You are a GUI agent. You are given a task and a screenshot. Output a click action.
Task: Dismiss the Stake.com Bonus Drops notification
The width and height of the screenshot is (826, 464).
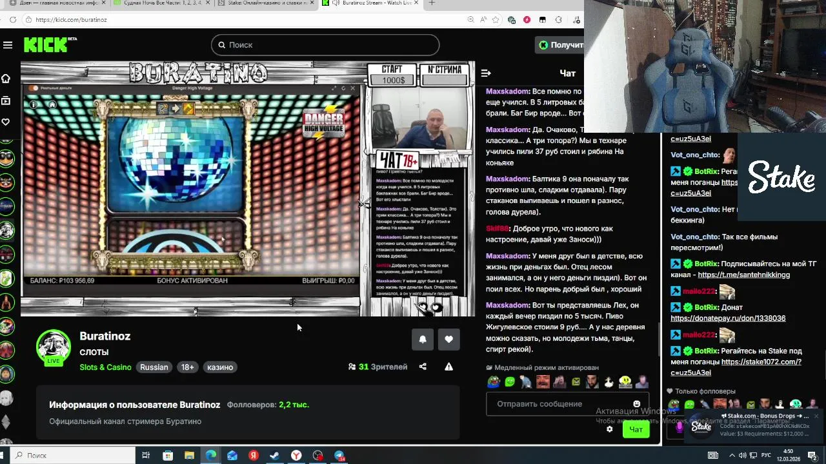coord(816,416)
